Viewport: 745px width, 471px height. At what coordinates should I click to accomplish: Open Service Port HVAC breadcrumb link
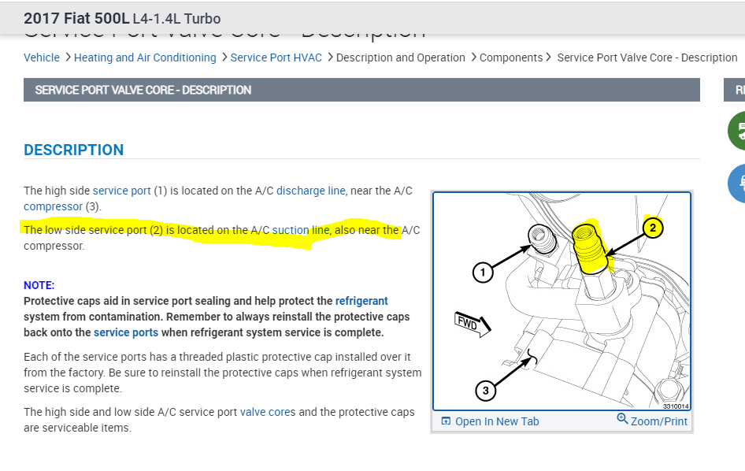pyautogui.click(x=276, y=57)
